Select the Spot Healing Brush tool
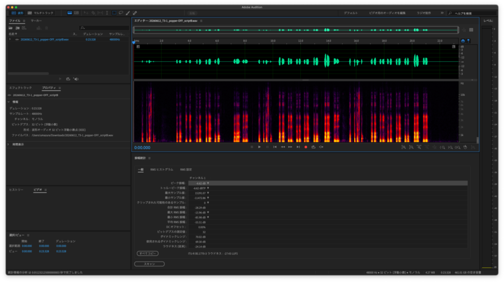504x282 pixels. tap(135, 13)
